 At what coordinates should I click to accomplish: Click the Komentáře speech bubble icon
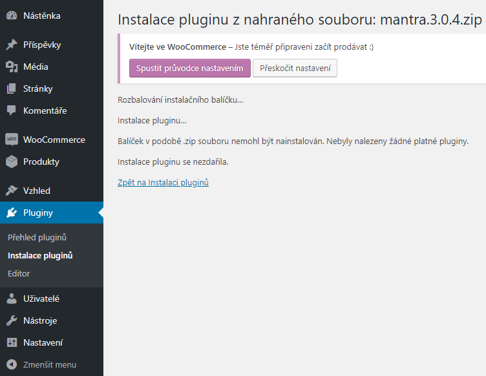[x=12, y=110]
